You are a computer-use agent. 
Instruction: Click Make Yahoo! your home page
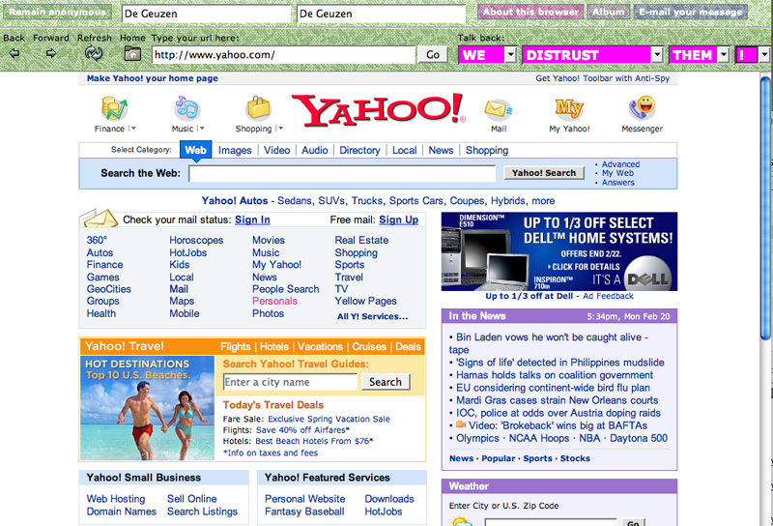click(x=153, y=78)
